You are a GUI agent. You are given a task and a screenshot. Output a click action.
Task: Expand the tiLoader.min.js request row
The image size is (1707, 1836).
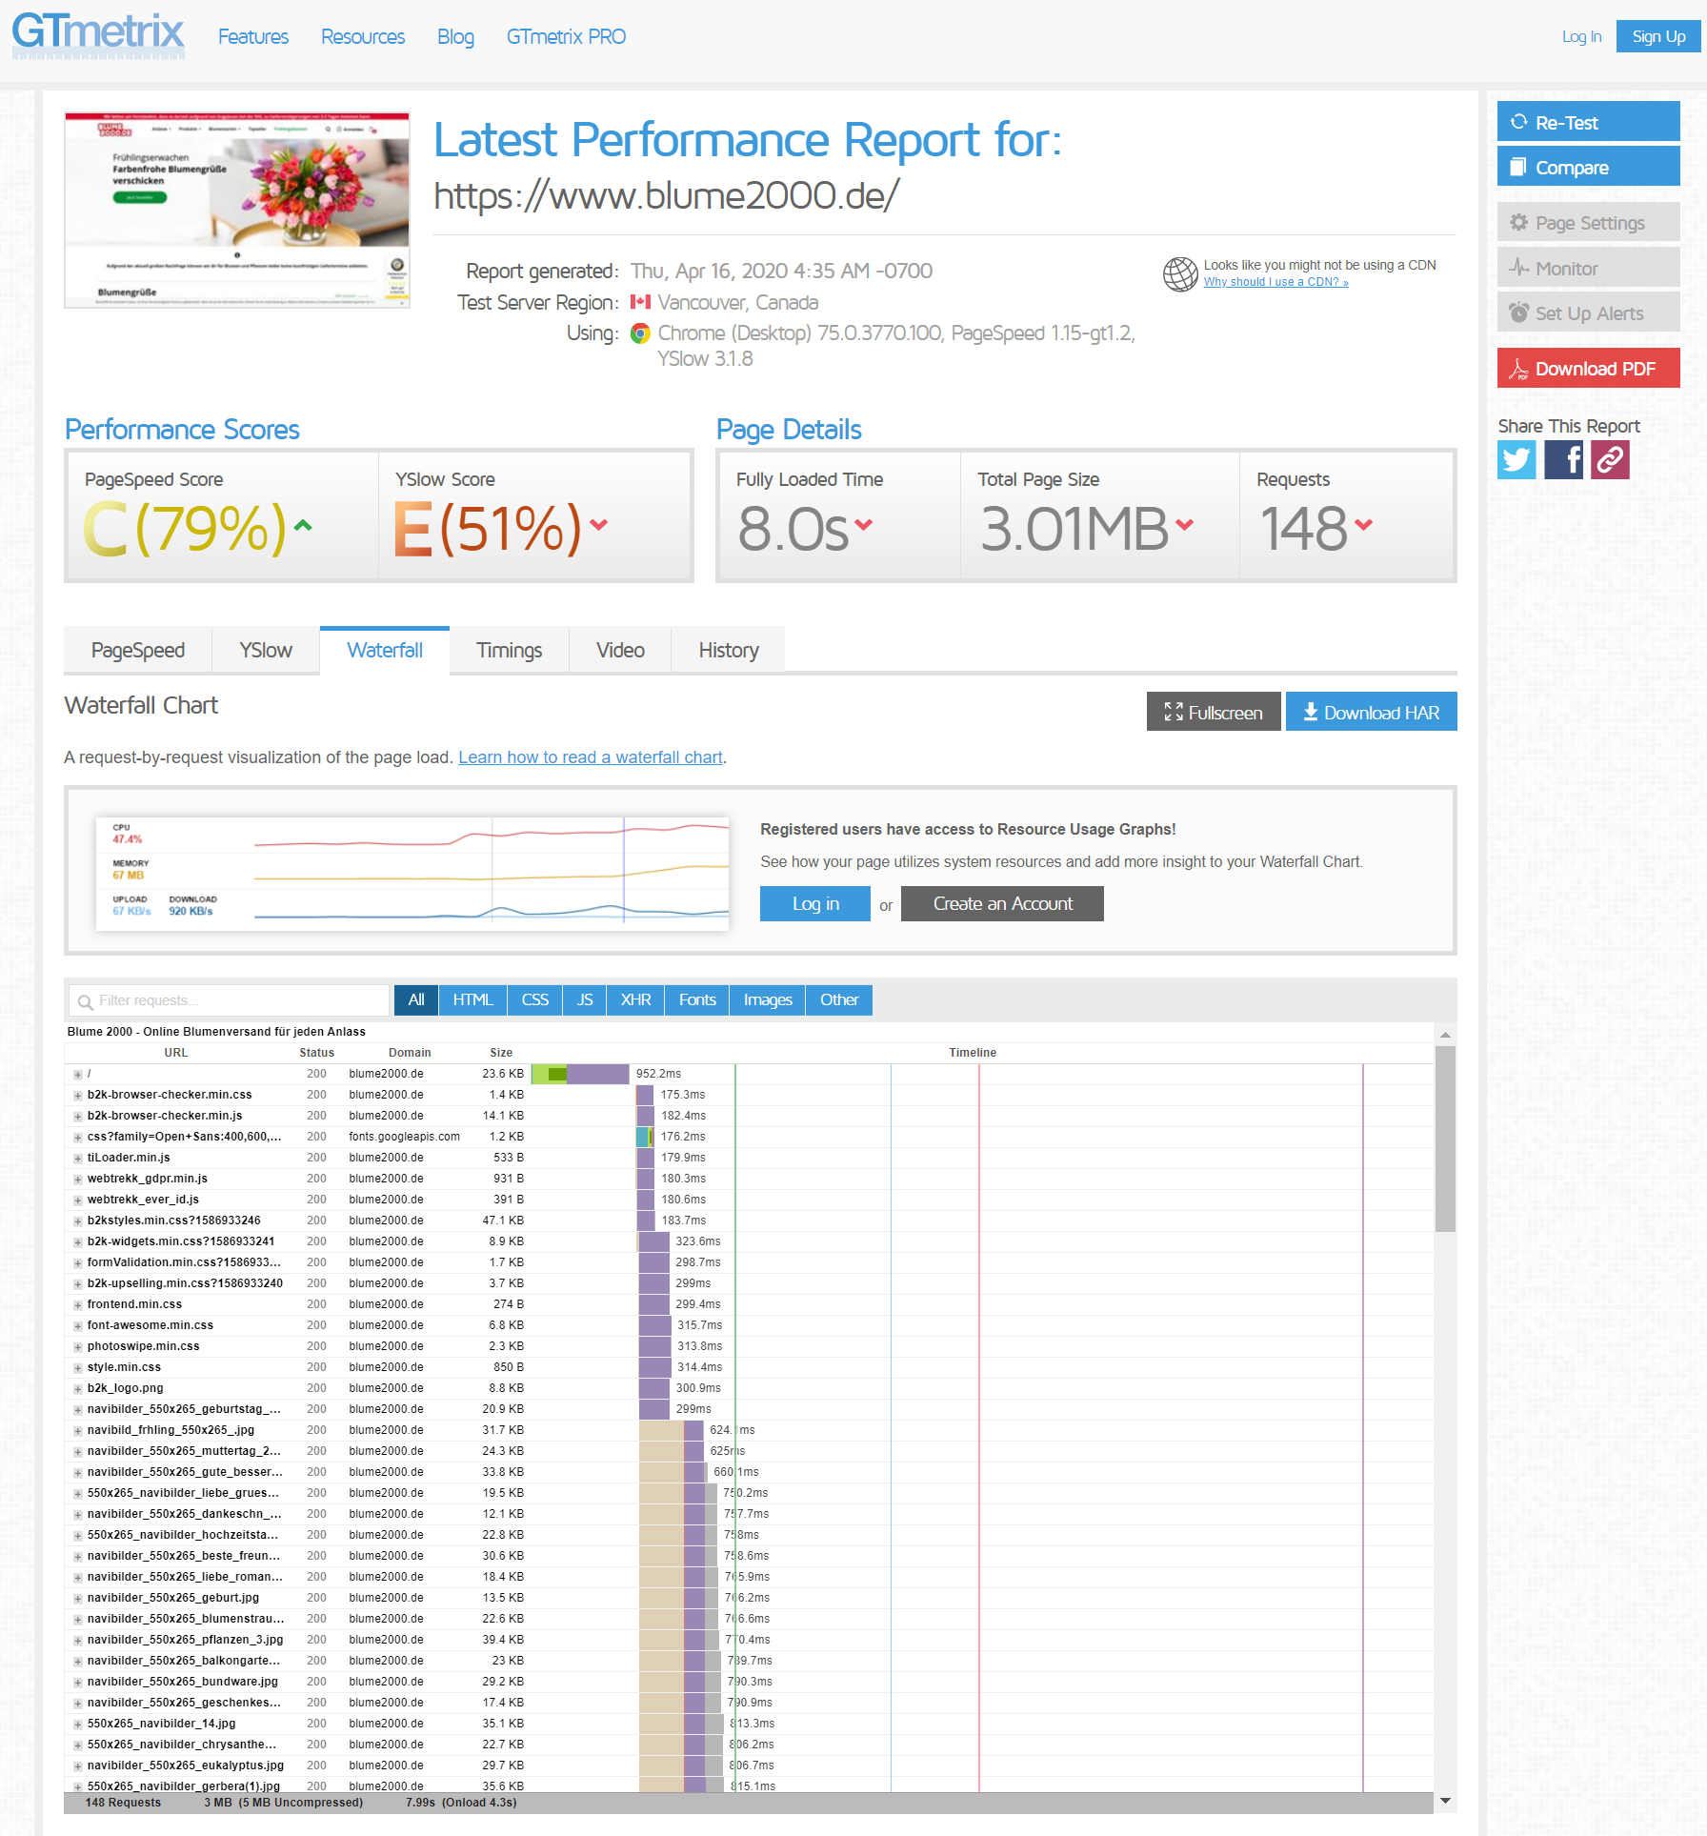78,1159
